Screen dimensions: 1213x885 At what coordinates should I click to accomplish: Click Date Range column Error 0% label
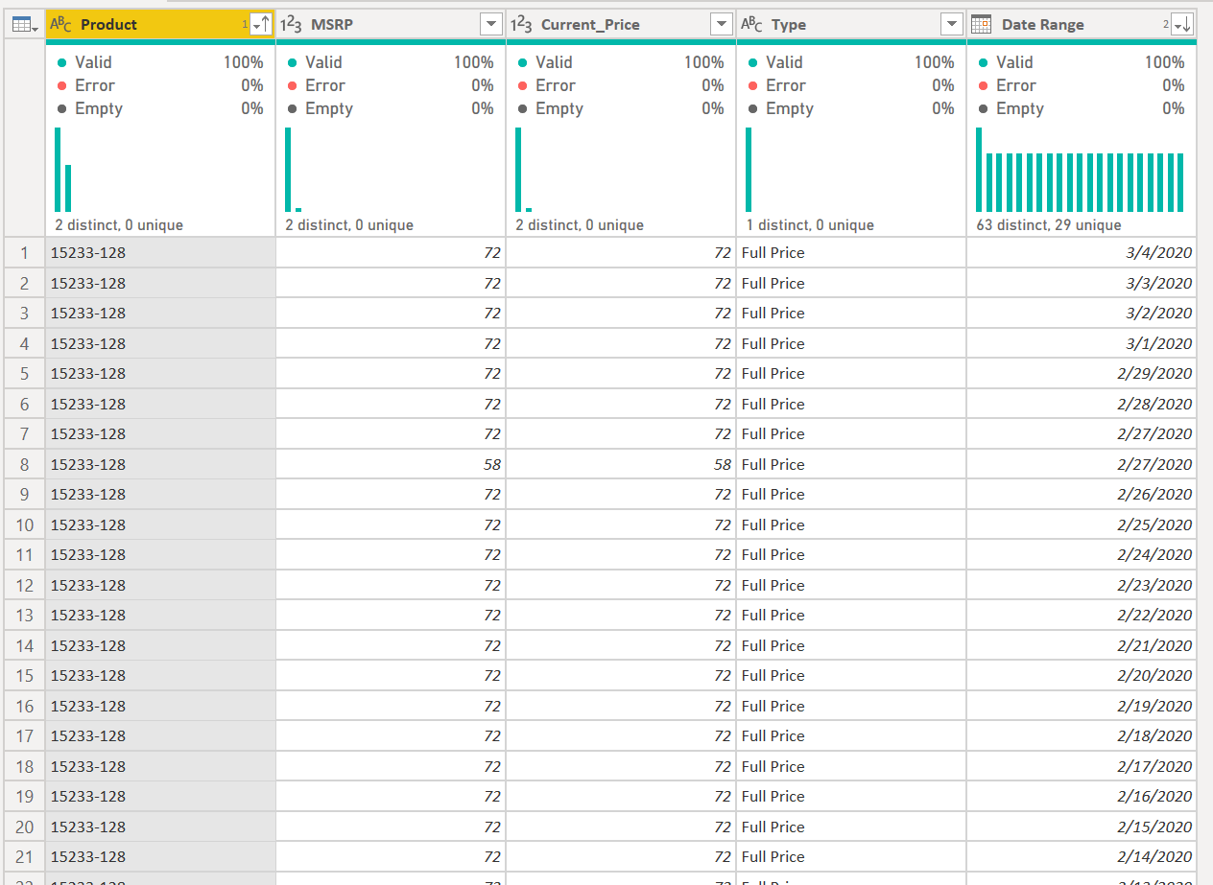pos(1082,85)
